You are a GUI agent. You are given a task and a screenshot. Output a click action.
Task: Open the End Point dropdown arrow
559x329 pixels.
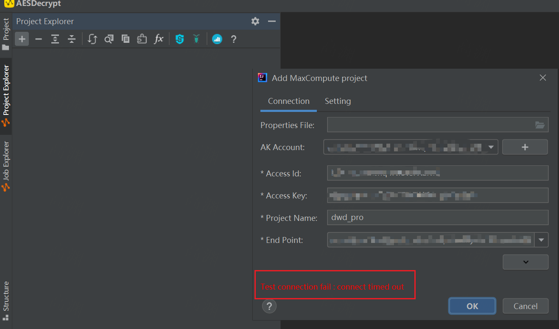[x=541, y=240]
